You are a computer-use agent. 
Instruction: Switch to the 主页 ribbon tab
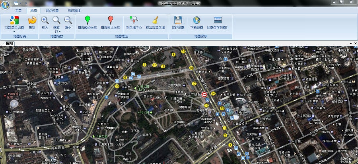(18, 10)
